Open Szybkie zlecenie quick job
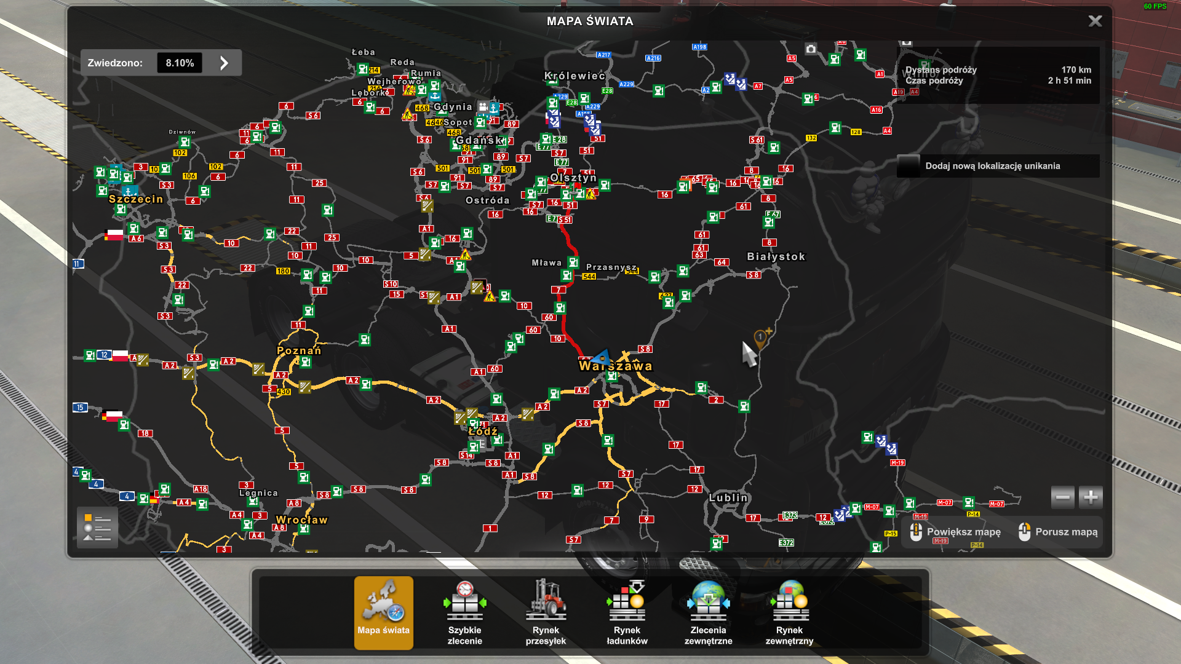Image resolution: width=1181 pixels, height=664 pixels. coord(464,612)
